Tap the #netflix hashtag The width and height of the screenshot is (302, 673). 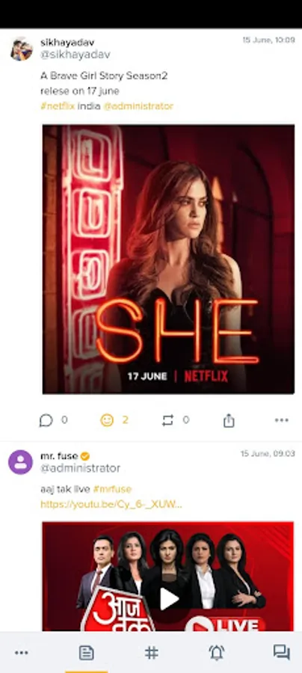coord(58,106)
